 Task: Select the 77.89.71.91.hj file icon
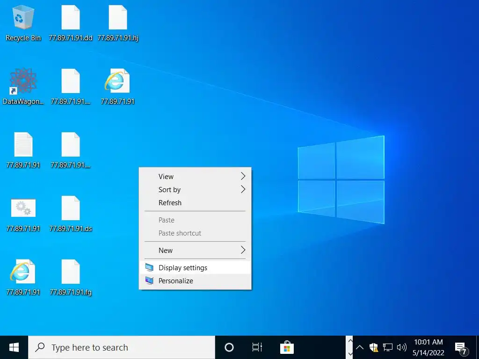(118, 23)
